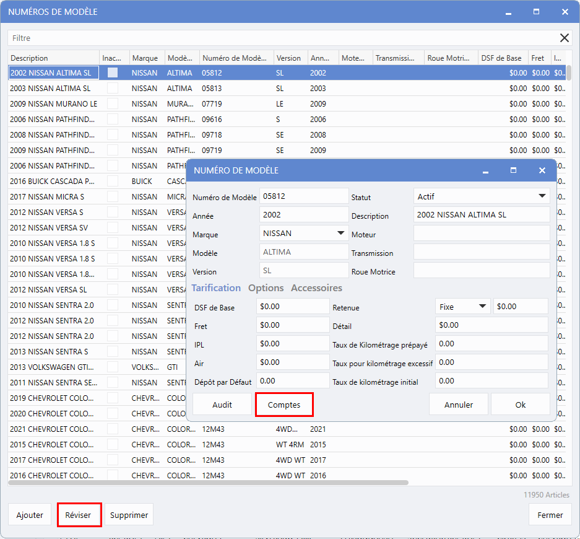580x539 pixels.
Task: Click the Retenue amount field
Action: click(521, 307)
